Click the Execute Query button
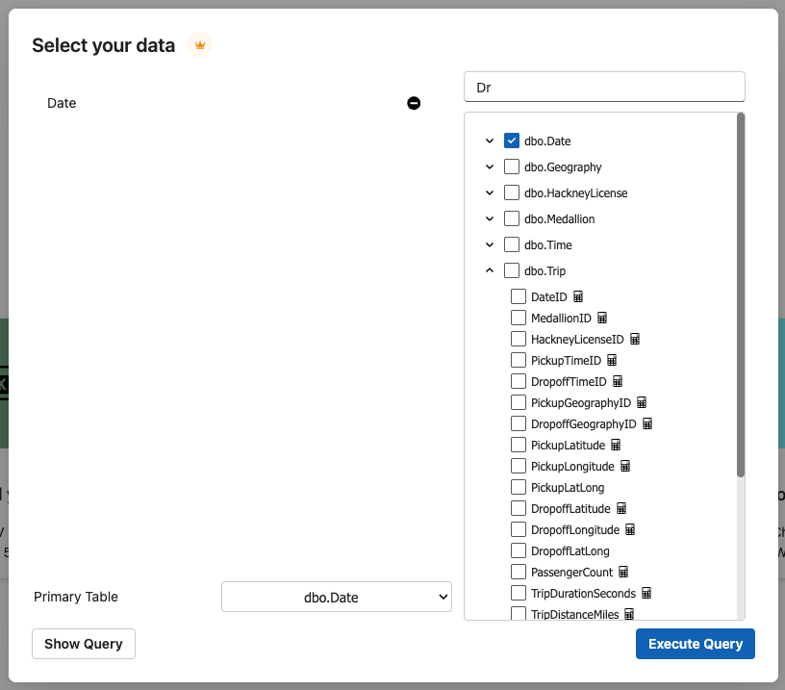The width and height of the screenshot is (785, 690). pos(695,644)
